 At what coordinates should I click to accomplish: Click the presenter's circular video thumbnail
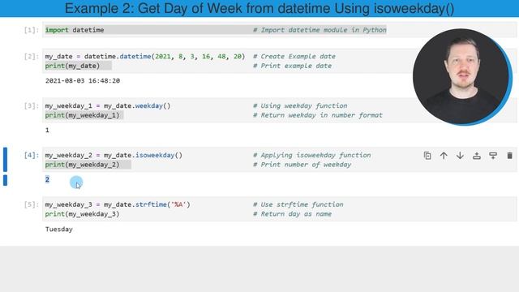tap(462, 77)
